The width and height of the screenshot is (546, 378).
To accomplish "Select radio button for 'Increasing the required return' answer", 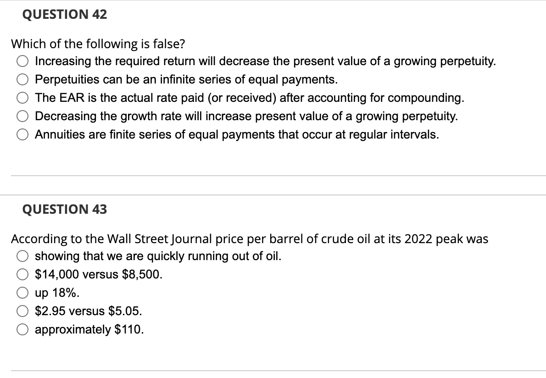I will coord(23,61).
